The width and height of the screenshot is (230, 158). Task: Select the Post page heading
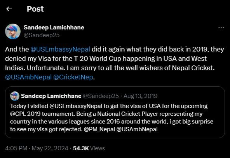tap(35, 9)
